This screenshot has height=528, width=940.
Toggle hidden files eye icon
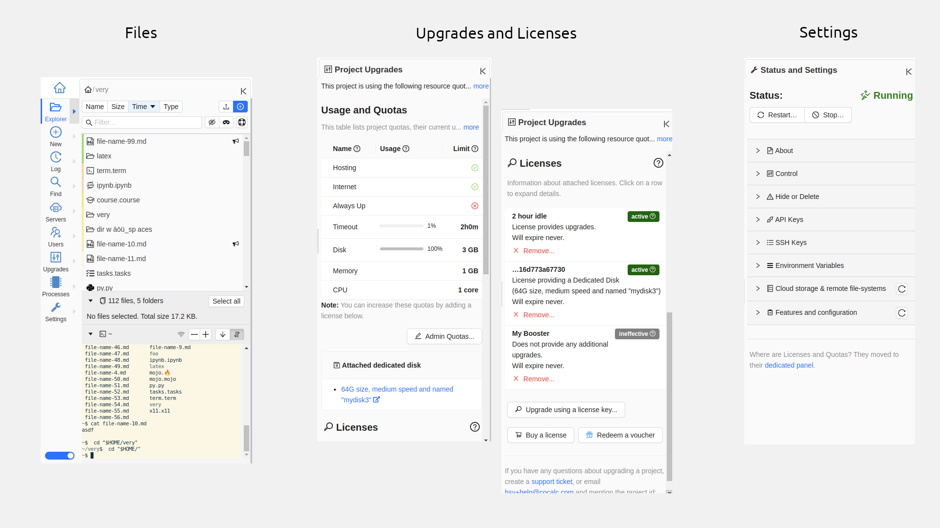(211, 122)
